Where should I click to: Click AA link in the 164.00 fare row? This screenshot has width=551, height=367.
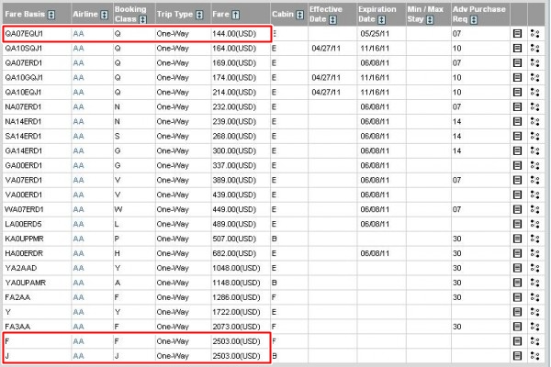pyautogui.click(x=79, y=48)
